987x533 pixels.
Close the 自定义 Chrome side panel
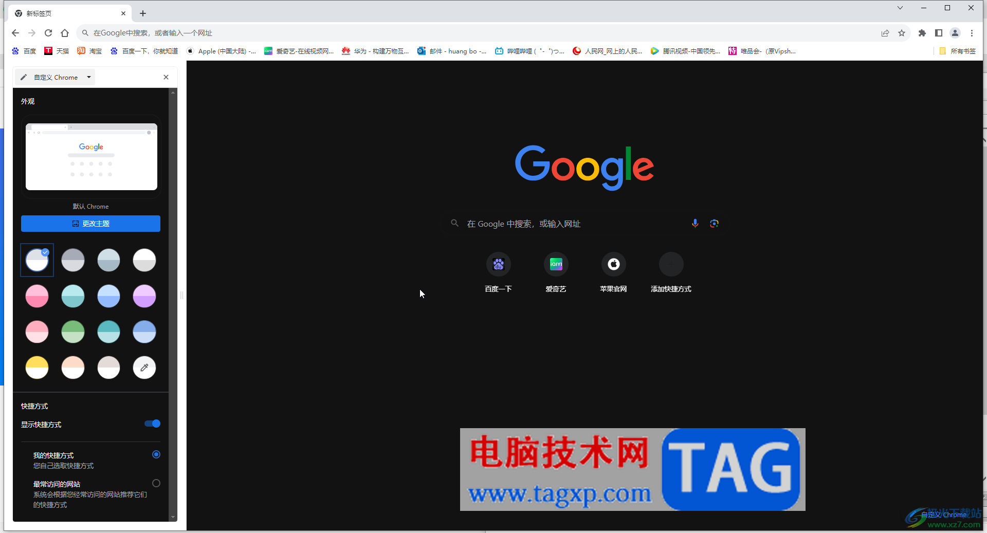point(166,77)
